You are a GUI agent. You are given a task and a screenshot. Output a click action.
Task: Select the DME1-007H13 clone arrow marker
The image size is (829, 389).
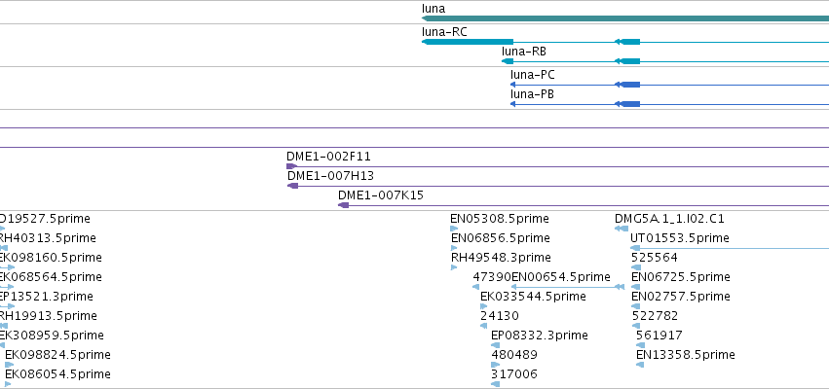tap(293, 186)
